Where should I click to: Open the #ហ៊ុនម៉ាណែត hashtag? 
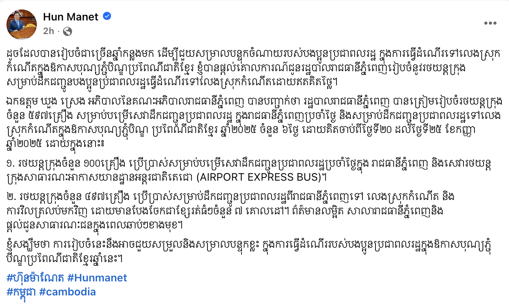tap(35, 278)
